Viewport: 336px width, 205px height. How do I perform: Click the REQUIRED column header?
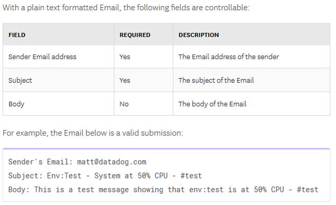point(135,35)
